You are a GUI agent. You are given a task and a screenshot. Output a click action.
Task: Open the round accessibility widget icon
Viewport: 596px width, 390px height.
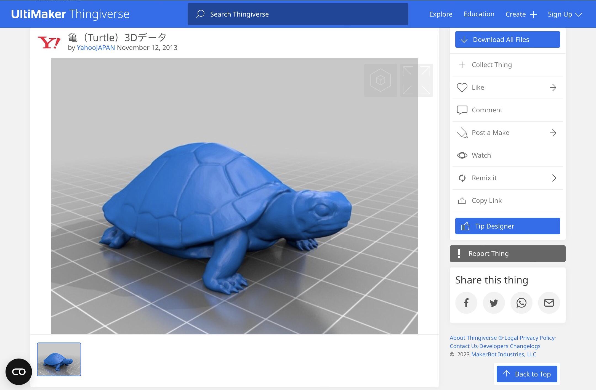[x=19, y=372]
